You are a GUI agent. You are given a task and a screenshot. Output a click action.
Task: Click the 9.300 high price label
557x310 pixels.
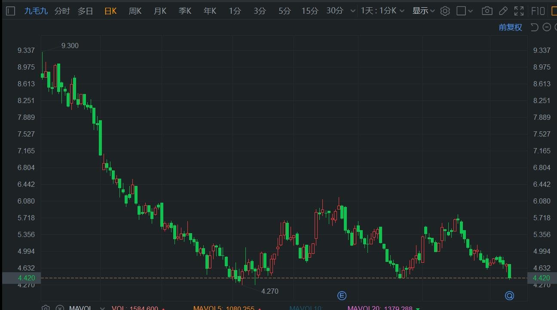click(70, 46)
